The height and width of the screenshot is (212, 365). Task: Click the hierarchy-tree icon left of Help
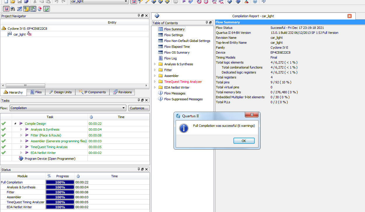[246, 1]
